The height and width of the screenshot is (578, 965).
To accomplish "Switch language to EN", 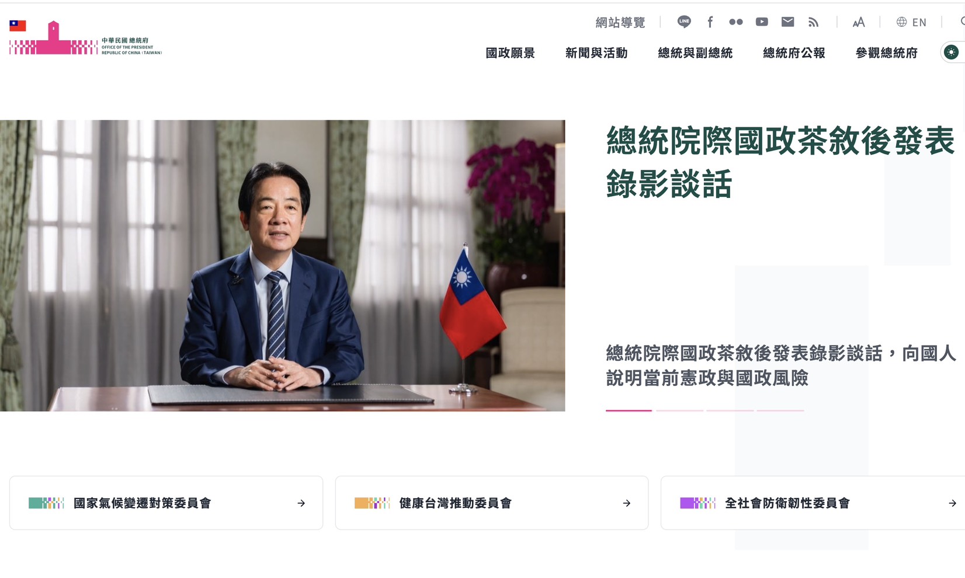I will [x=911, y=22].
